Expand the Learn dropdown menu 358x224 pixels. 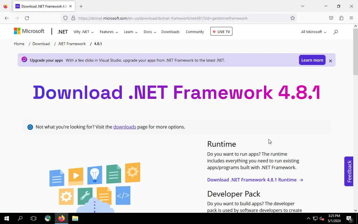[x=131, y=32]
